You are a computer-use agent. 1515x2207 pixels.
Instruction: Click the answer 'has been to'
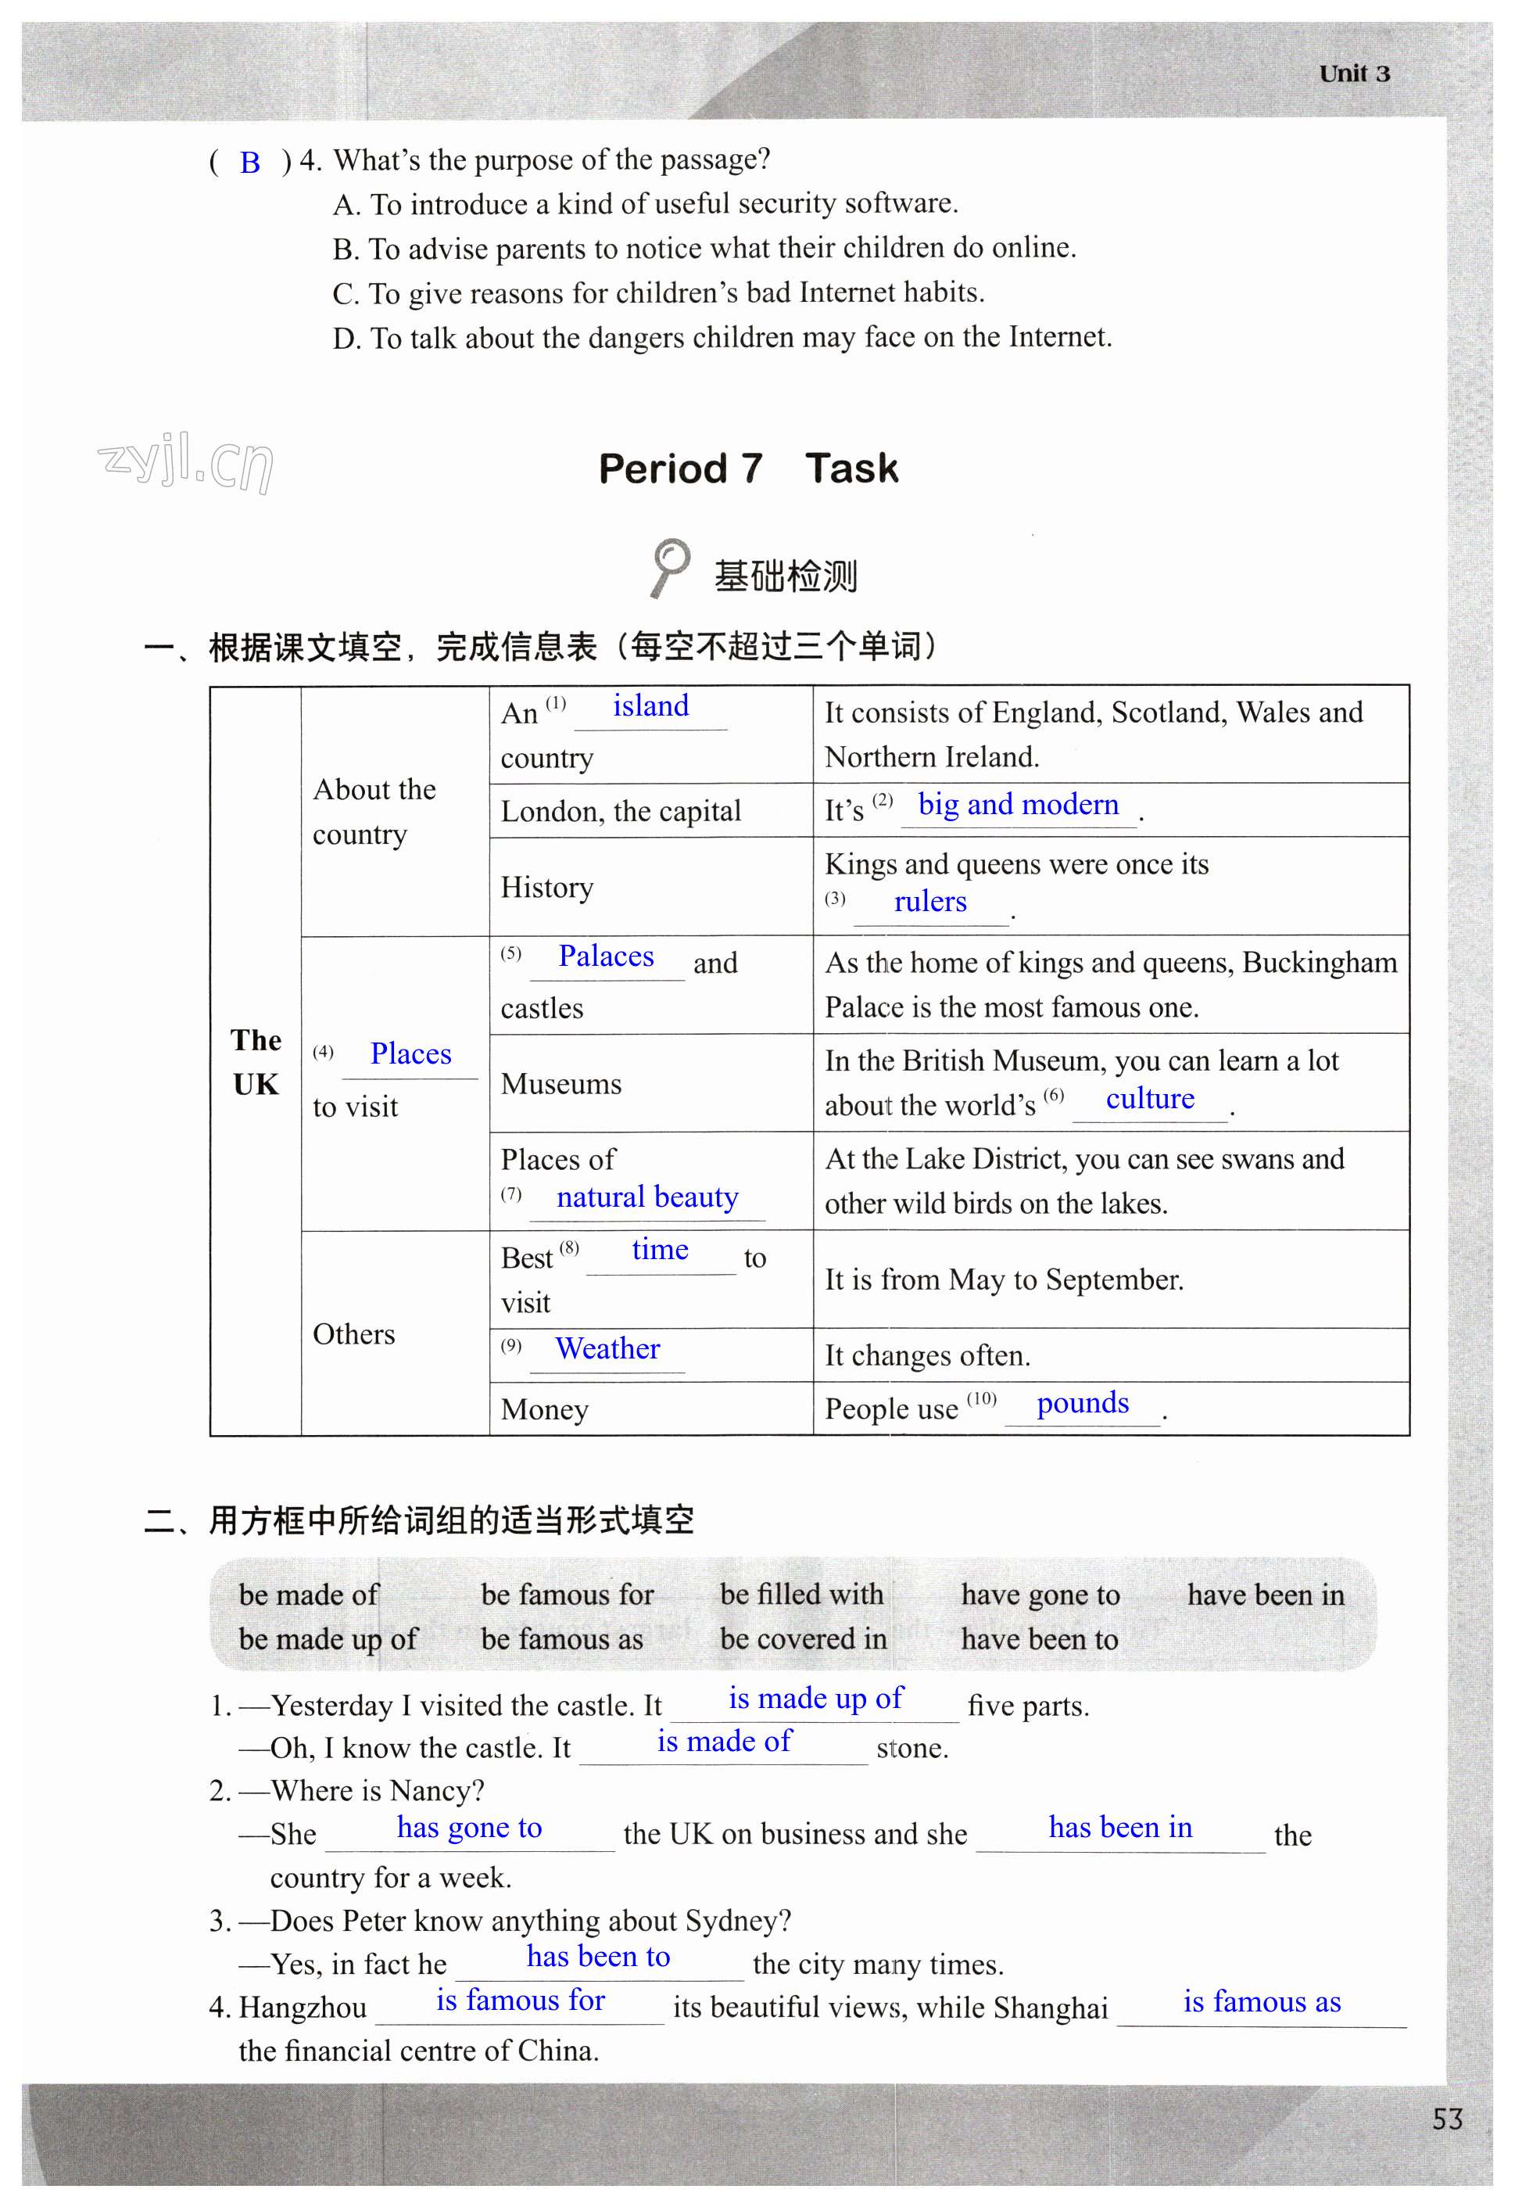click(598, 1958)
